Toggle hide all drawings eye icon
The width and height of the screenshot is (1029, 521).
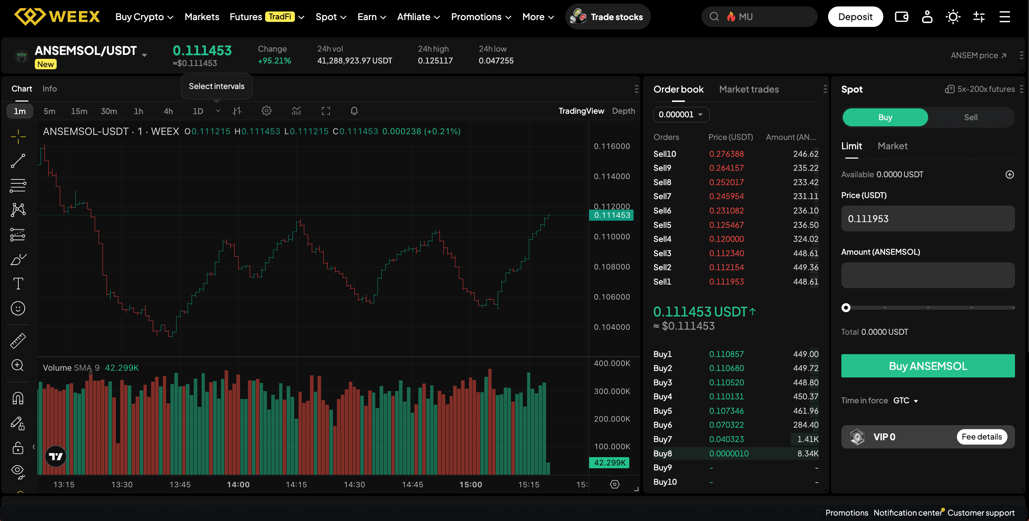tap(18, 471)
